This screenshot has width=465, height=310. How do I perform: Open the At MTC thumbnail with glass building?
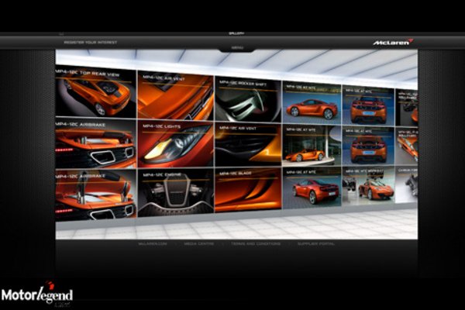pos(312,146)
